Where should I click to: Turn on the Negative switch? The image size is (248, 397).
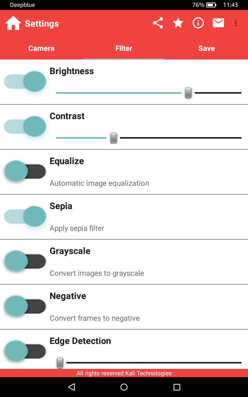(25, 306)
